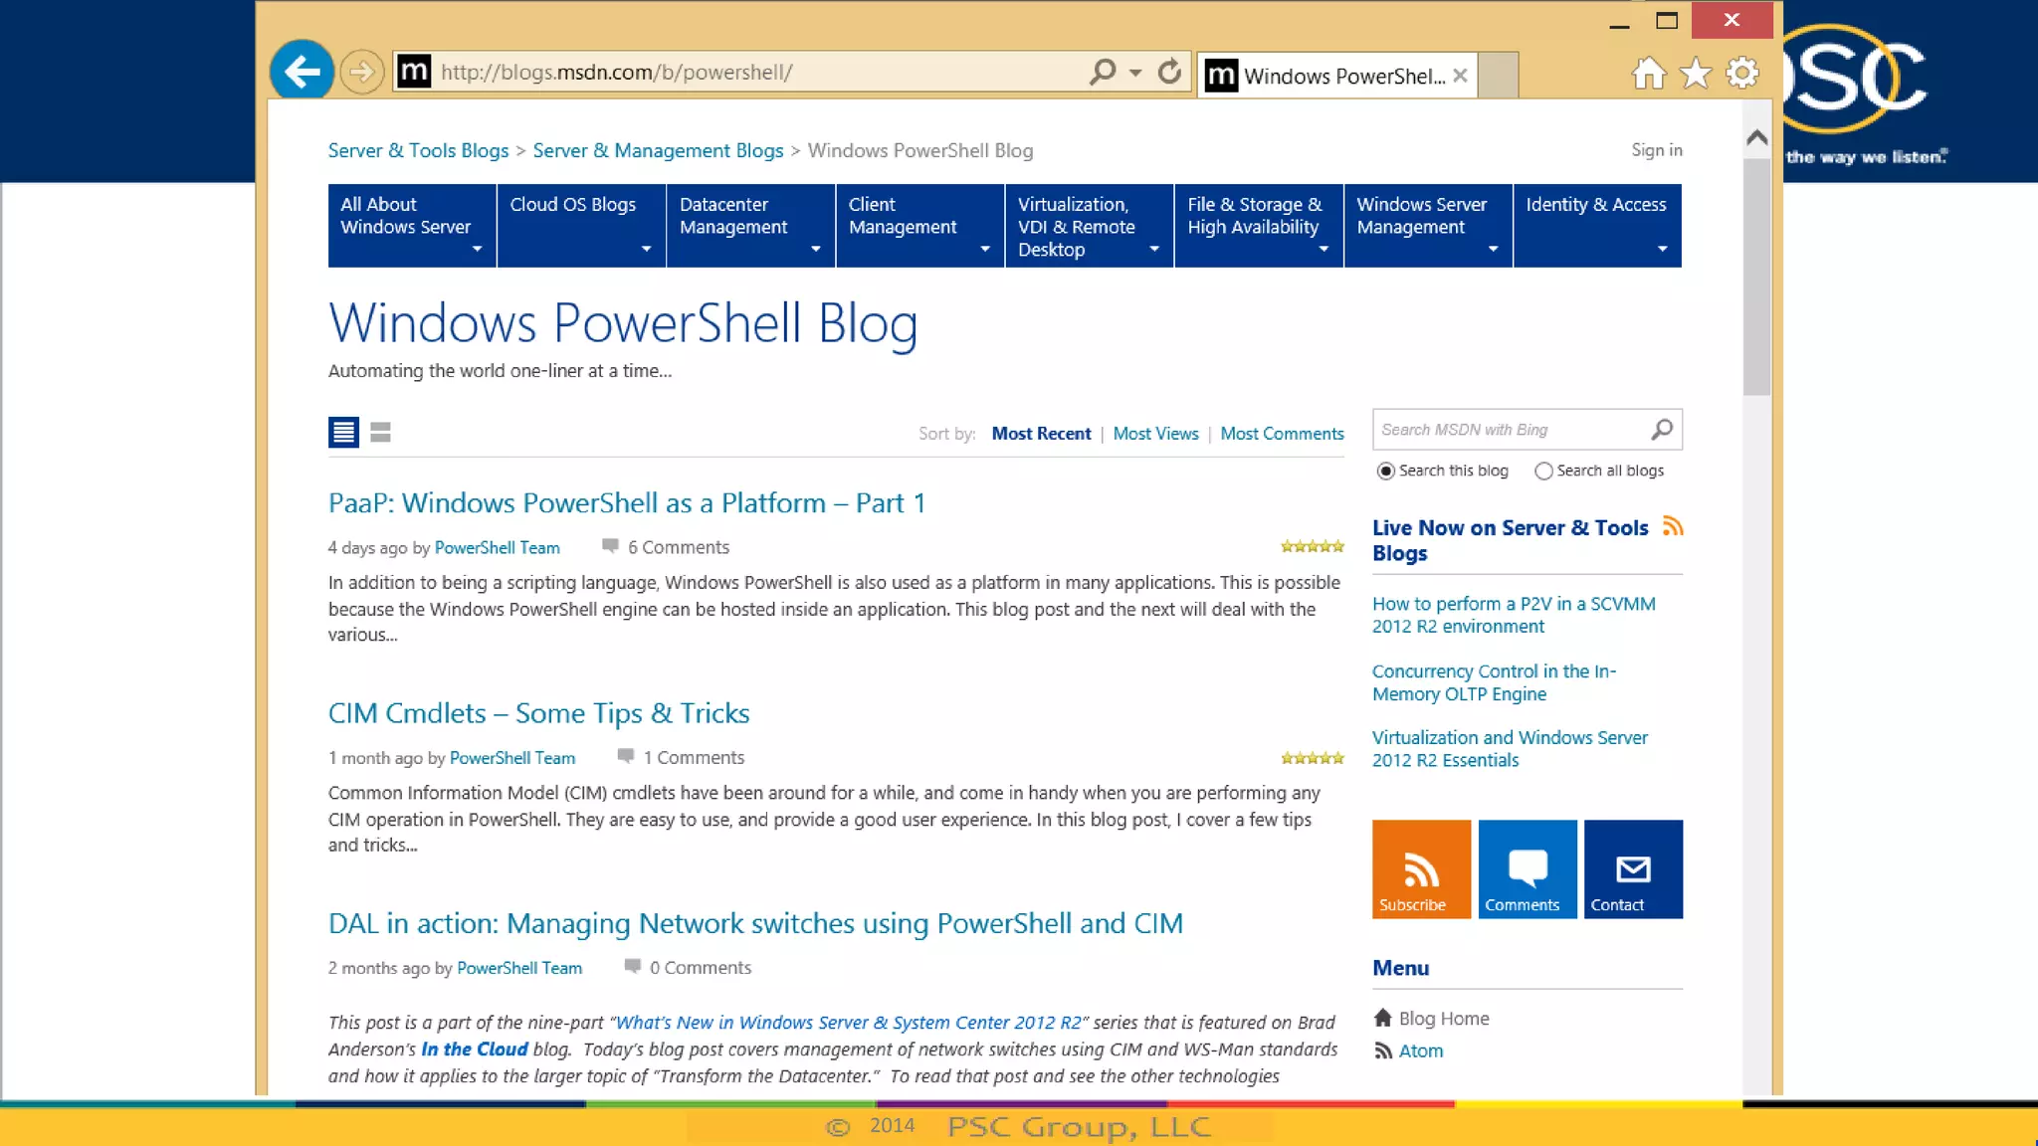The image size is (2038, 1146).
Task: Select the Search all blogs radio button
Action: [1543, 472]
